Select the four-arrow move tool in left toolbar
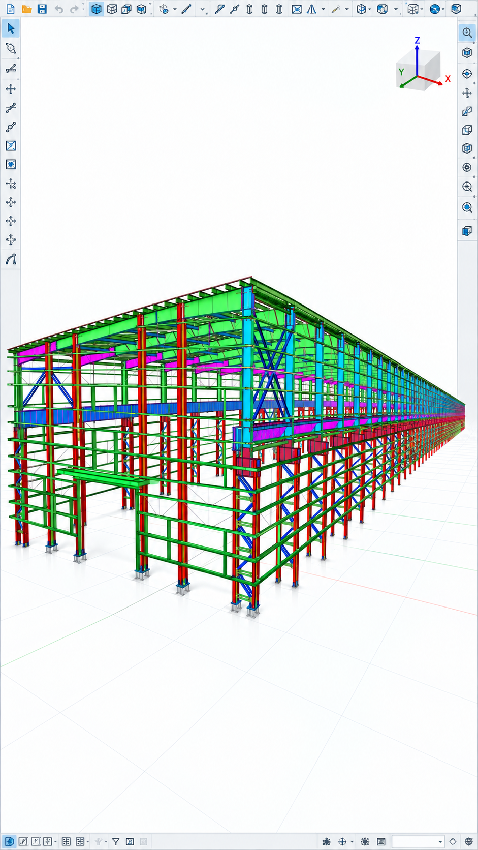The height and width of the screenshot is (850, 478). [x=11, y=89]
